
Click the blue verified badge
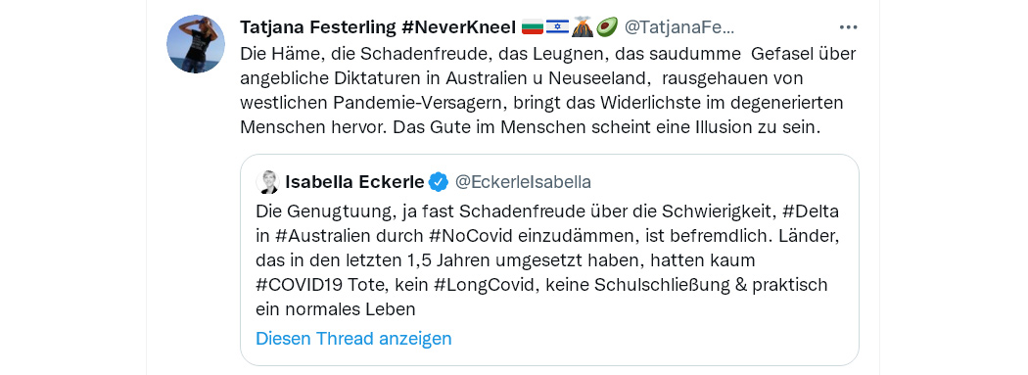pyautogui.click(x=438, y=182)
